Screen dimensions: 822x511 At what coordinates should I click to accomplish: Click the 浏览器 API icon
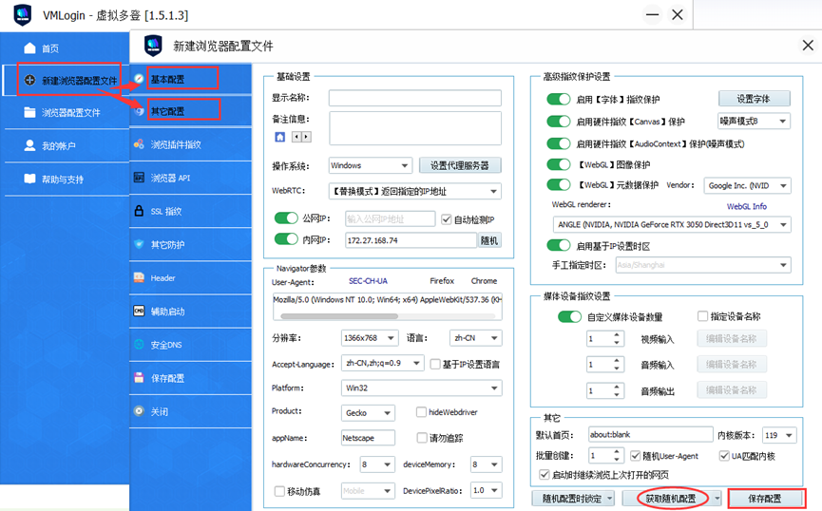pyautogui.click(x=139, y=178)
